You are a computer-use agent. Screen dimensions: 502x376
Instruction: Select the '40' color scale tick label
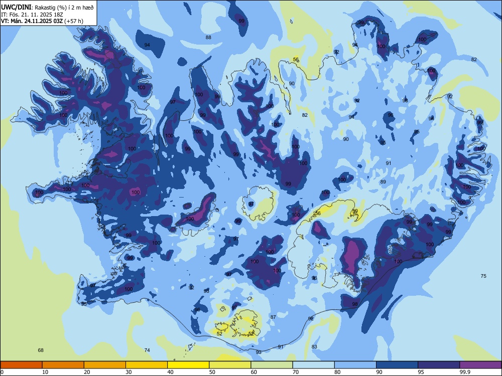click(170, 372)
